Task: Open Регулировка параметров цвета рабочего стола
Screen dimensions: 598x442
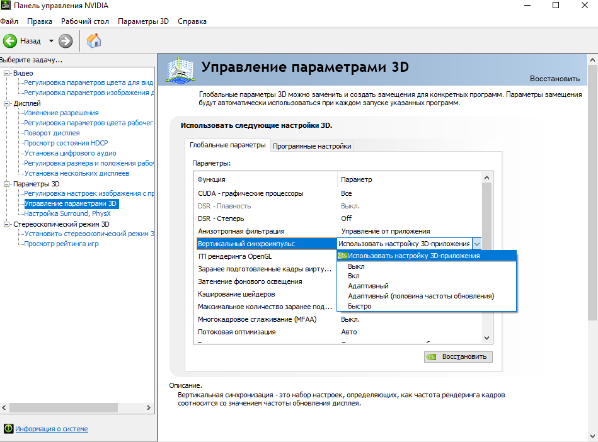Action: 88,123
